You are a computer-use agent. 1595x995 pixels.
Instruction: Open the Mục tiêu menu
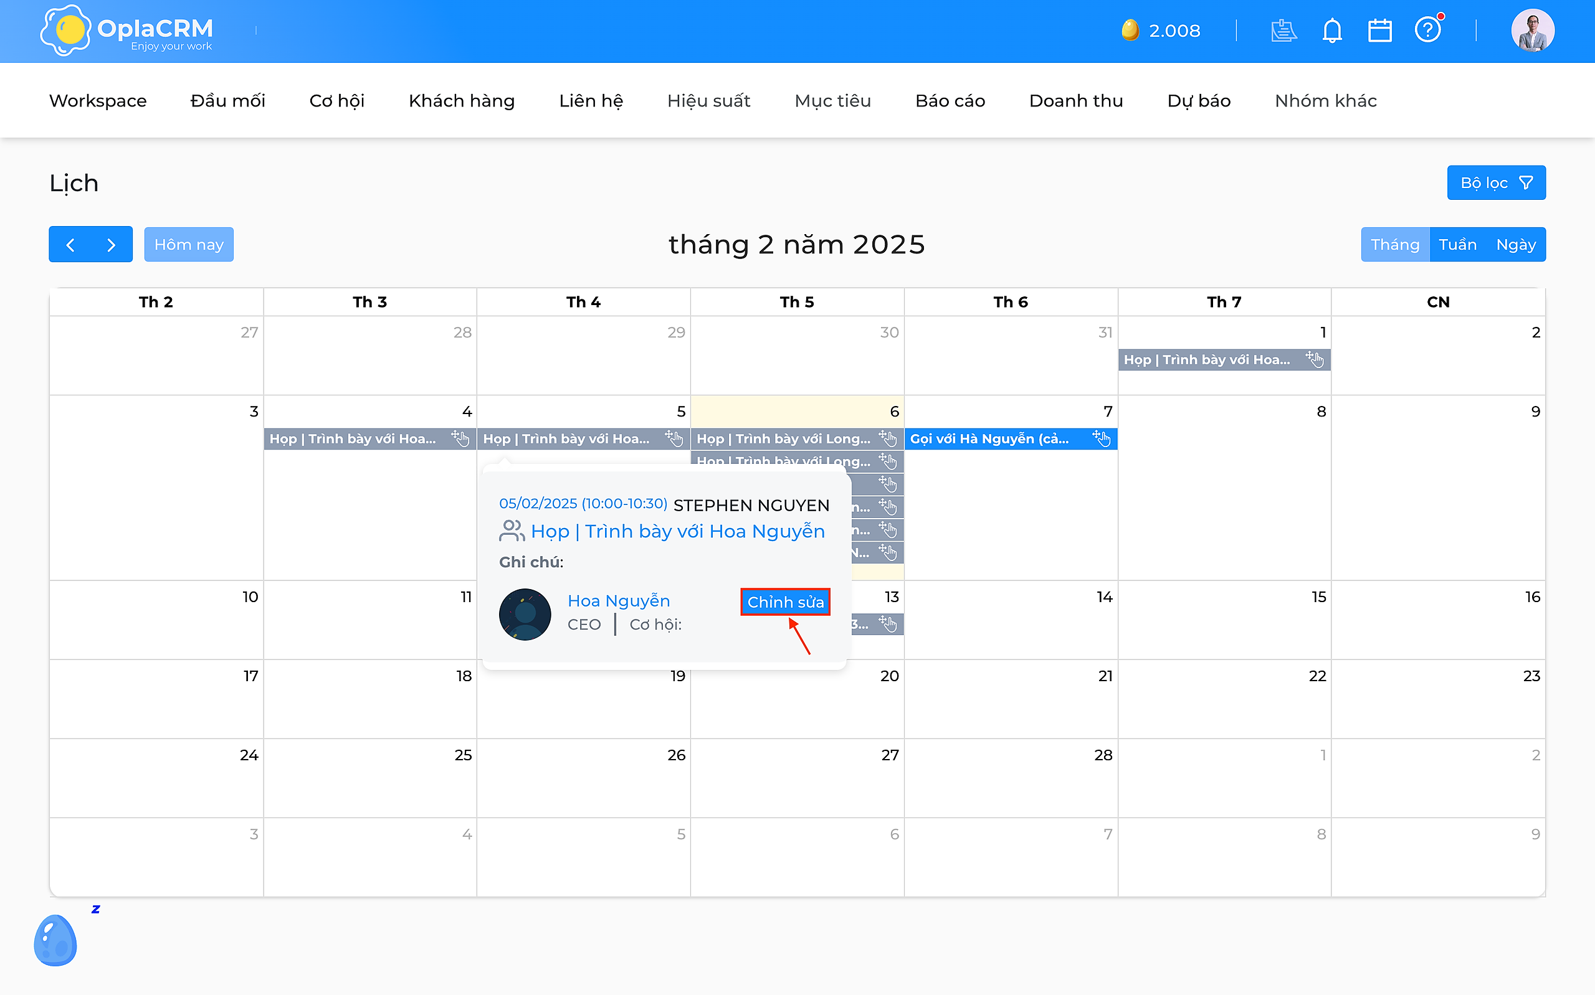tap(833, 101)
